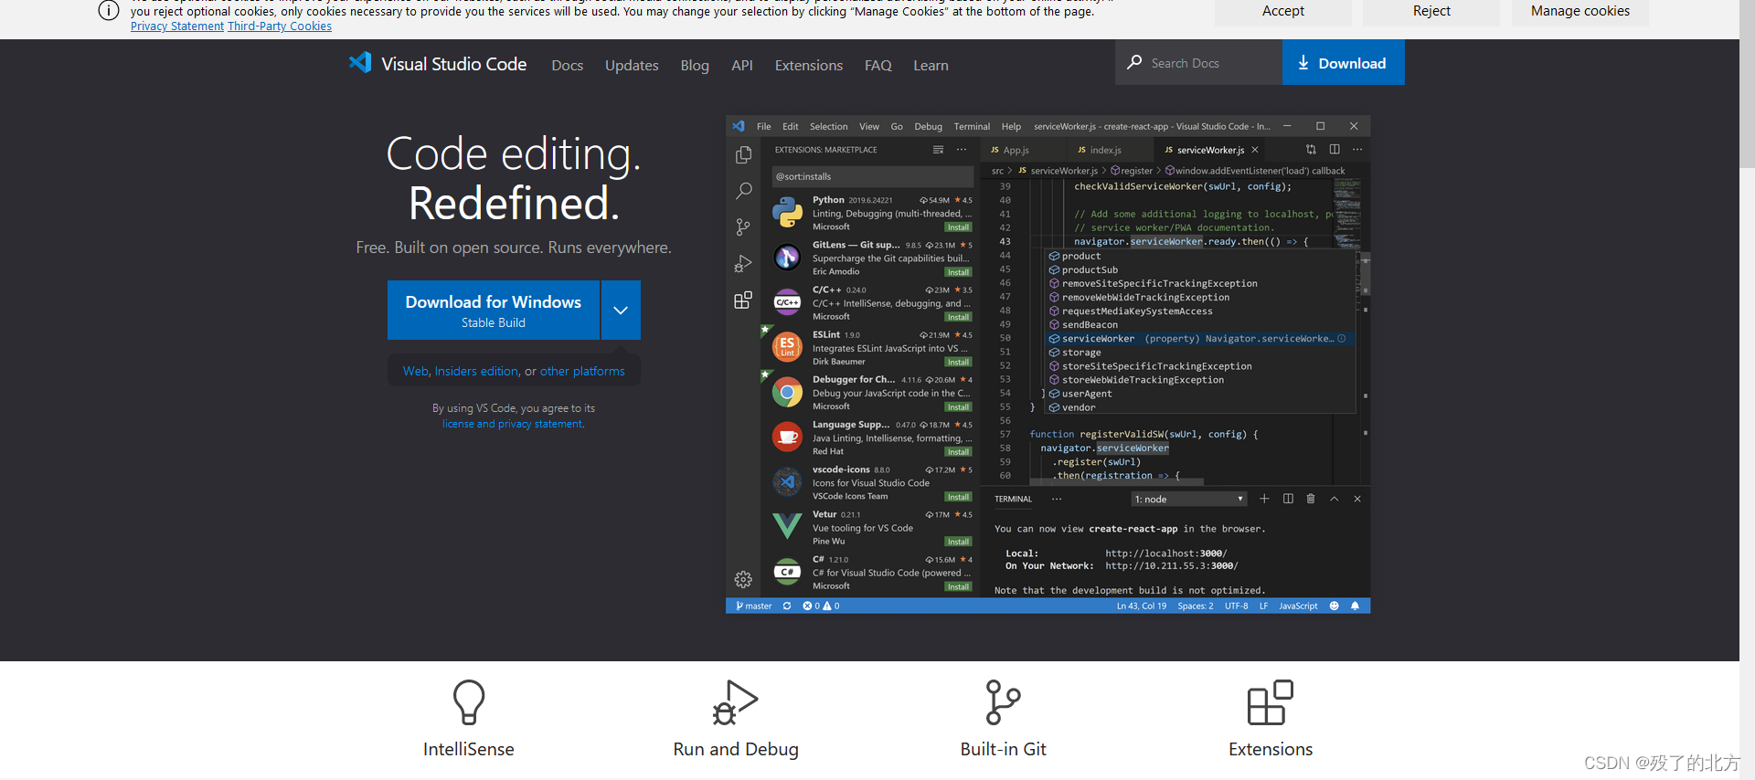
Task: Click the Built-in Git branch icon
Action: 1003,702
